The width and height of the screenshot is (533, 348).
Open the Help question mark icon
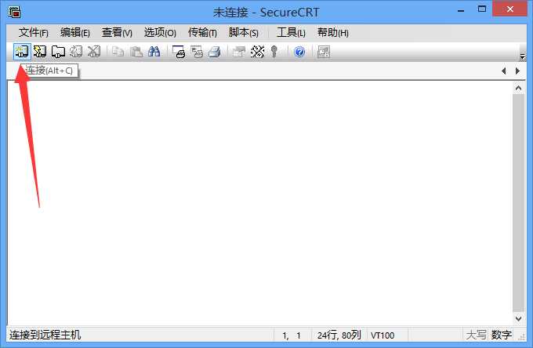coord(299,52)
